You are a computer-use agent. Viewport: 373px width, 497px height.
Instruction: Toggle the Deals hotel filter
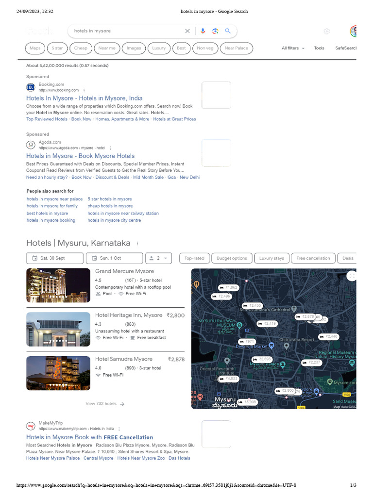pos(347,258)
